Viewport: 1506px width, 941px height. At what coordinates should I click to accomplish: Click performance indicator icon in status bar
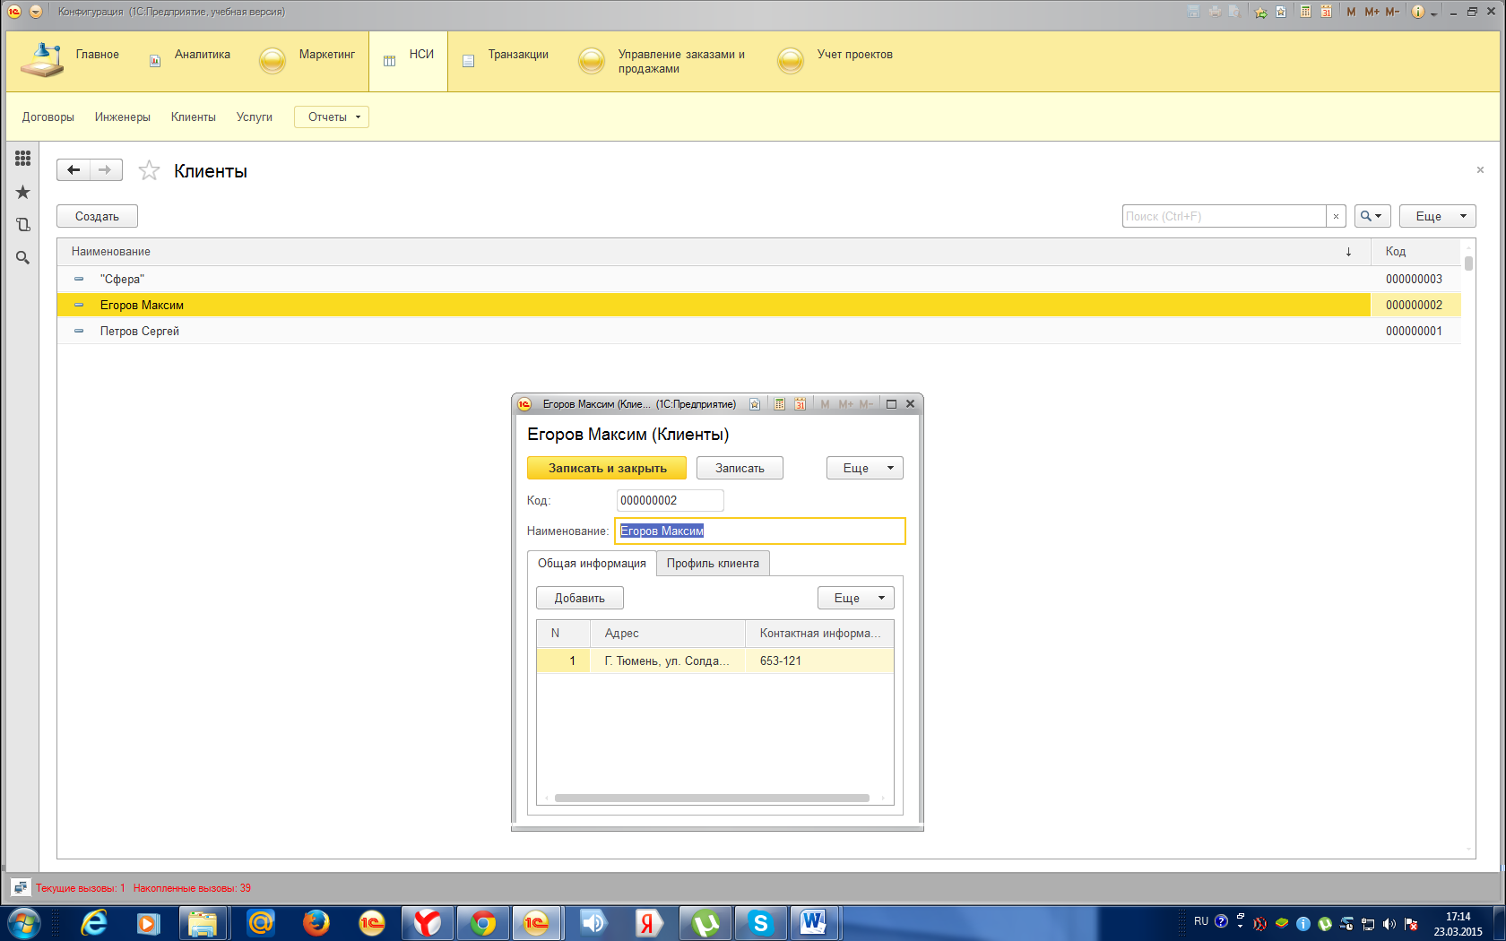[21, 888]
